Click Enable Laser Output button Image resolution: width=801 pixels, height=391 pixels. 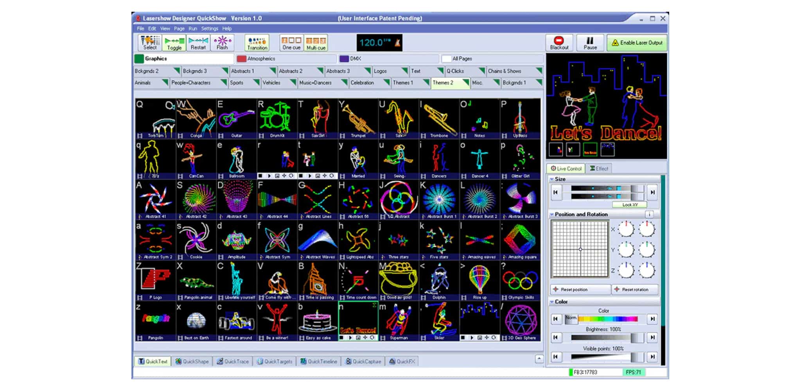(x=637, y=43)
